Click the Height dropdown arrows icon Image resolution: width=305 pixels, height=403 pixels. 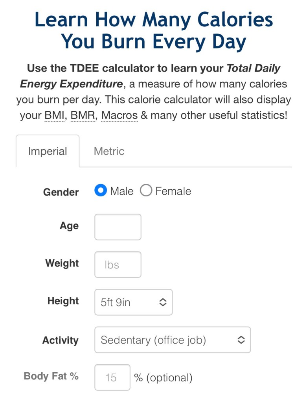163,302
